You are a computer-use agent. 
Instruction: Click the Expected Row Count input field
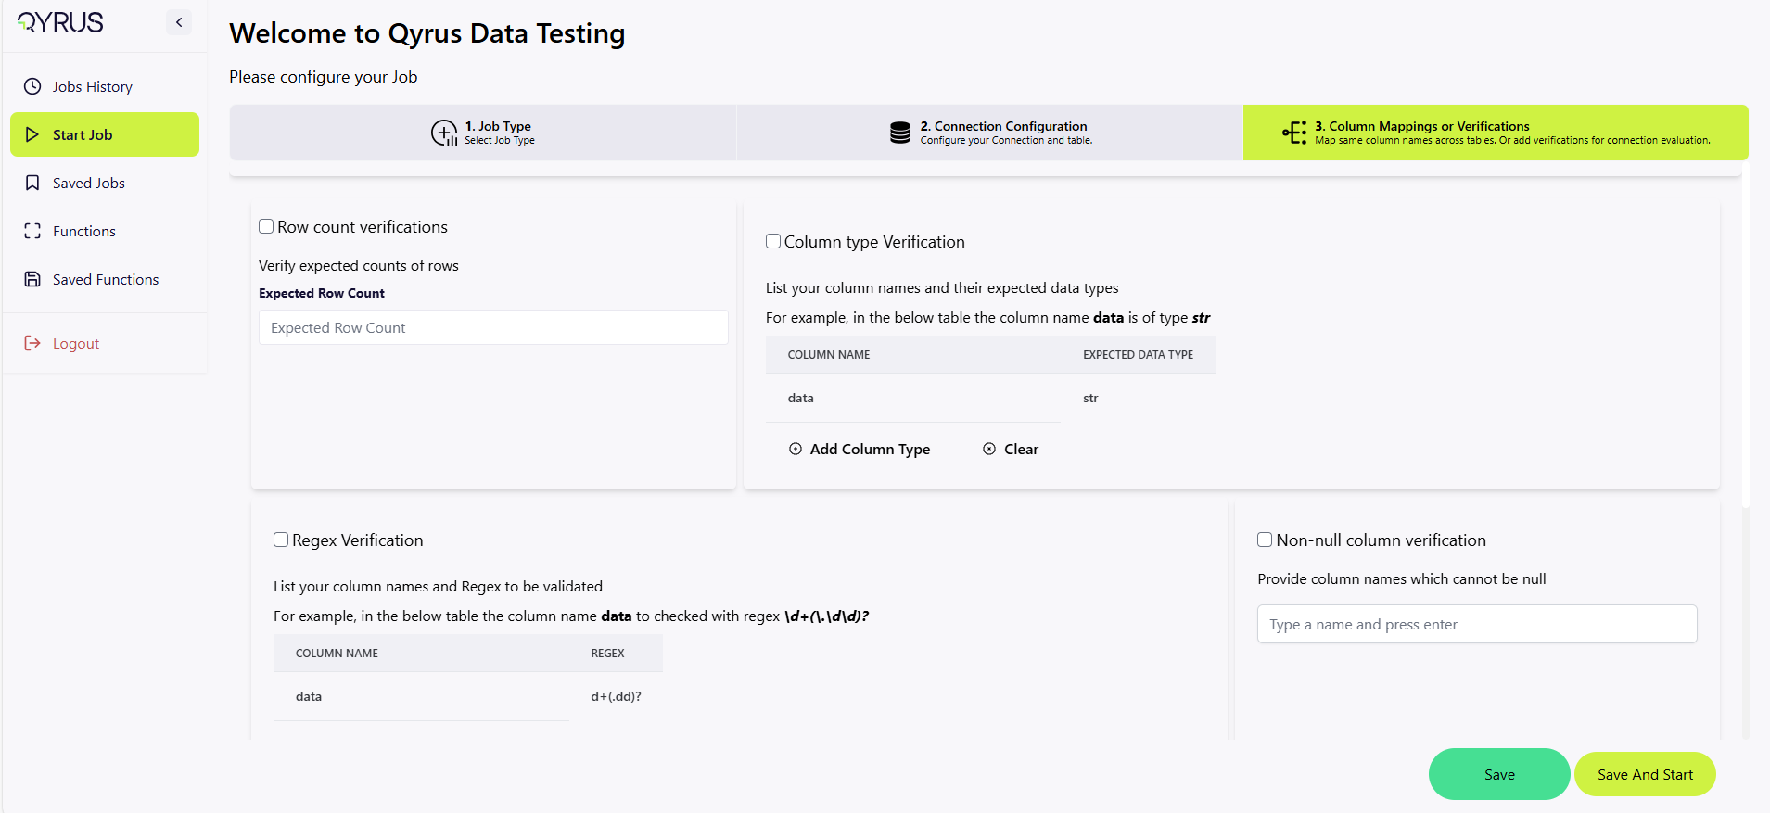pyautogui.click(x=492, y=326)
